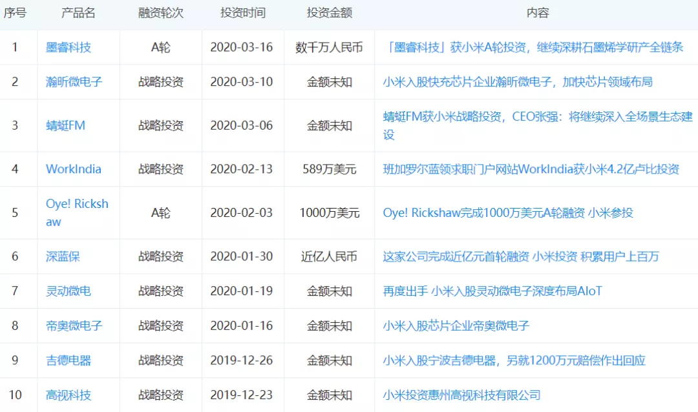Viewport: 698px width, 412px height.
Task: Click the 产品名 column header
Action: [78, 13]
